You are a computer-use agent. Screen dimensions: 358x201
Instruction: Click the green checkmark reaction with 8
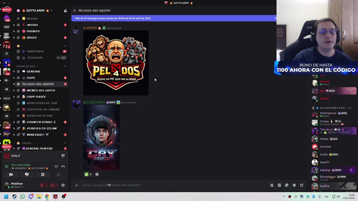88,174
